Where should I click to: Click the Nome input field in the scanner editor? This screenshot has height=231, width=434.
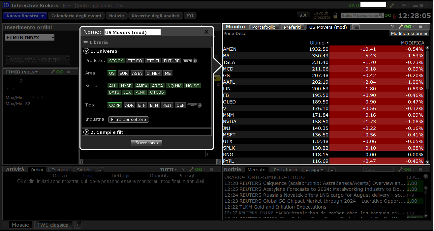[132, 32]
